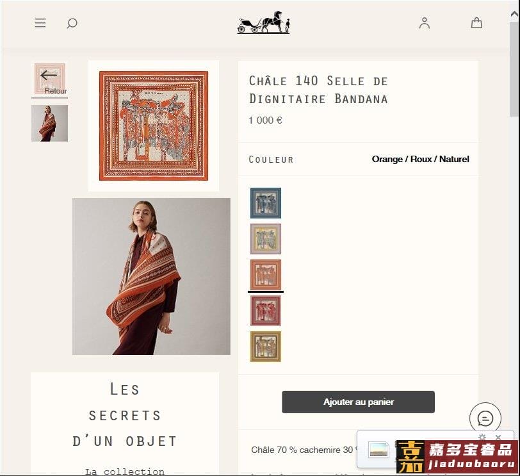Viewport: 520px width, 476px height.
Task: Select the yellow and lilac shawl swatch
Action: coord(265,239)
